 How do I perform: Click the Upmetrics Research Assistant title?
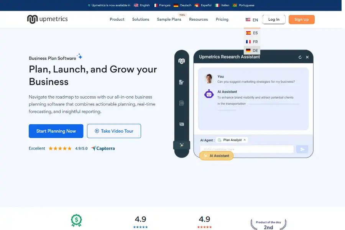click(x=229, y=57)
